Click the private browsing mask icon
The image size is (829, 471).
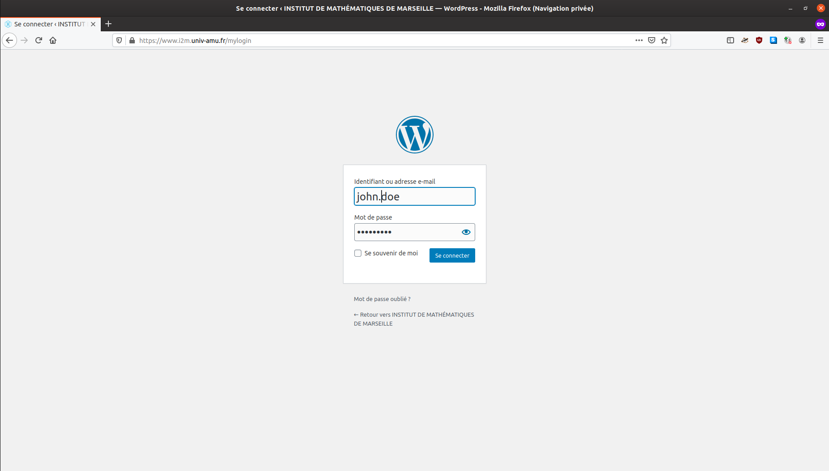pos(820,24)
